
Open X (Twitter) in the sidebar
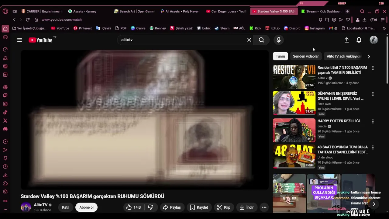[x=5, y=120]
